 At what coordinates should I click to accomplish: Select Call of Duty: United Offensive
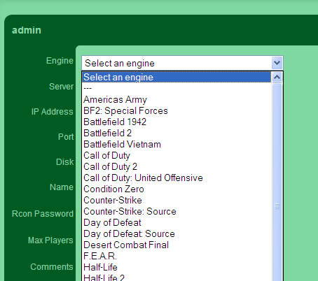pos(177,178)
